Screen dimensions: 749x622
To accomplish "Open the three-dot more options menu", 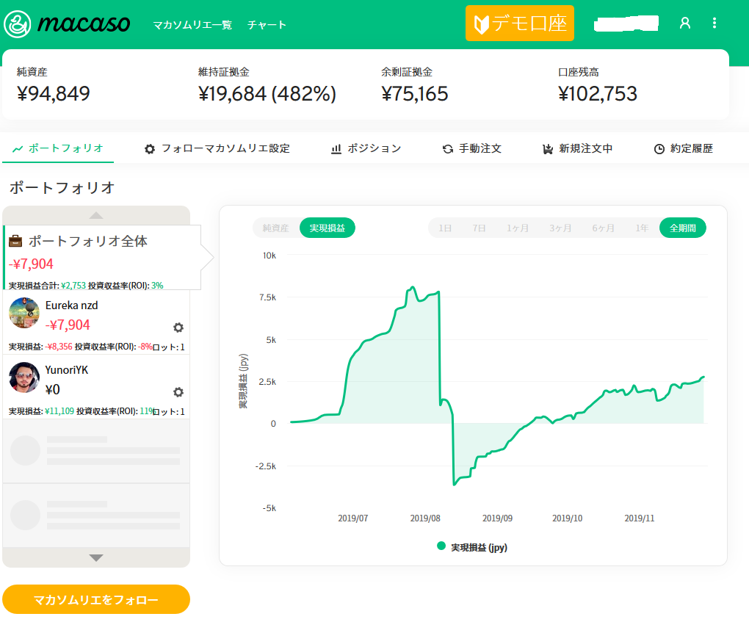I will [x=714, y=23].
